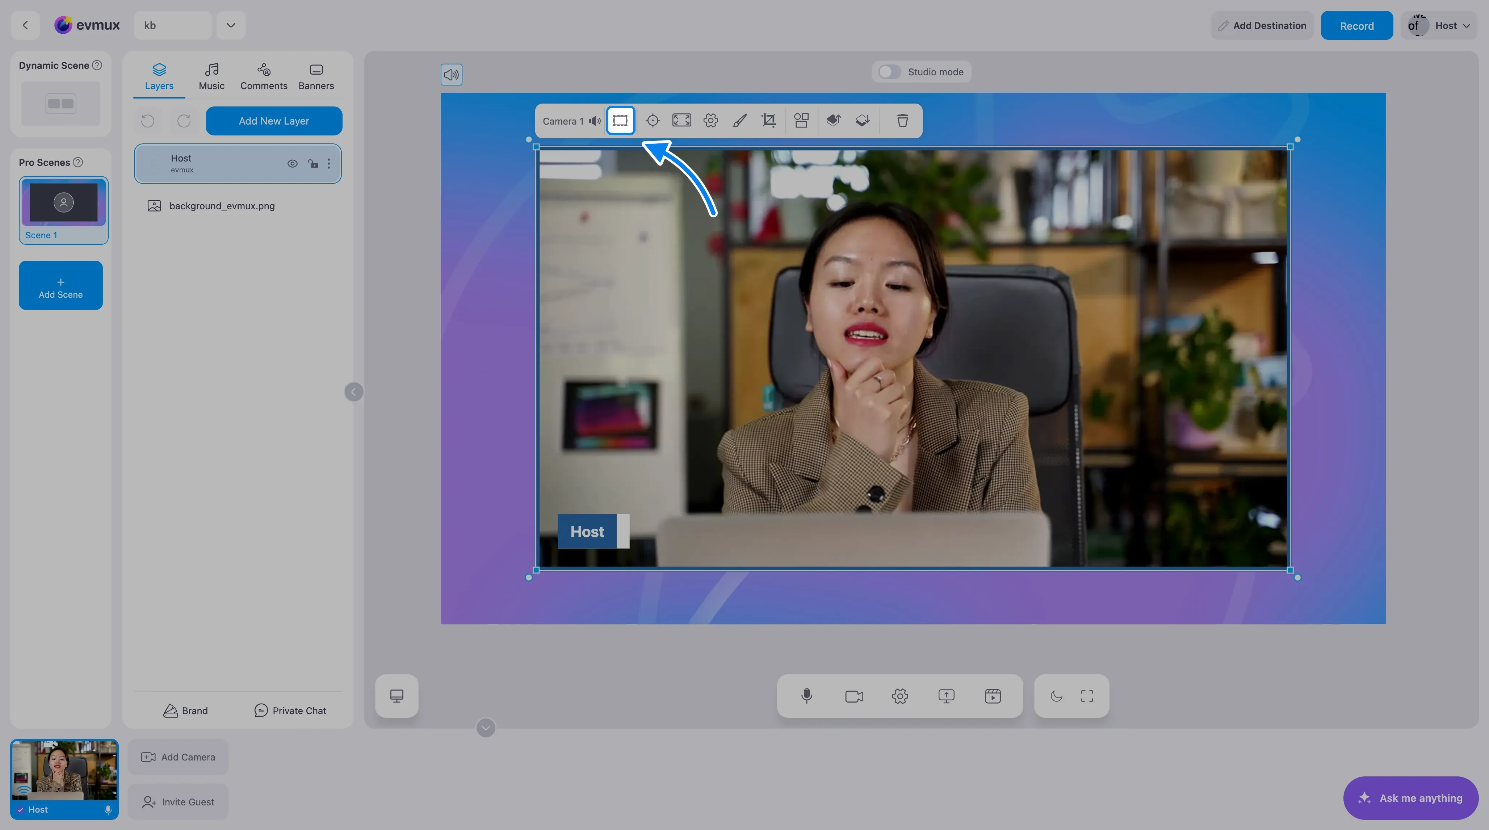Click Add Destination
The height and width of the screenshot is (830, 1489).
(x=1262, y=25)
